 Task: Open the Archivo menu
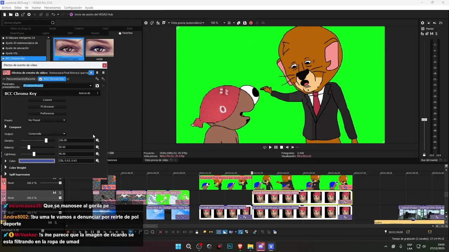coord(6,7)
